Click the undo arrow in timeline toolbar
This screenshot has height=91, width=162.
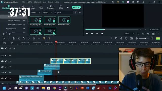pyautogui.click(x=4, y=38)
